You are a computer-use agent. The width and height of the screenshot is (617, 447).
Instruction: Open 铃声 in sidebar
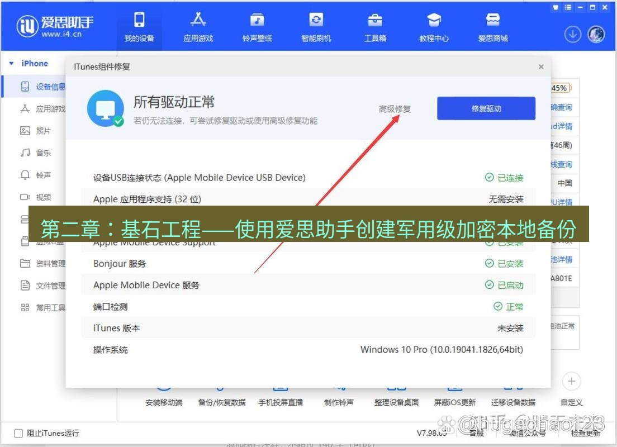click(35, 175)
